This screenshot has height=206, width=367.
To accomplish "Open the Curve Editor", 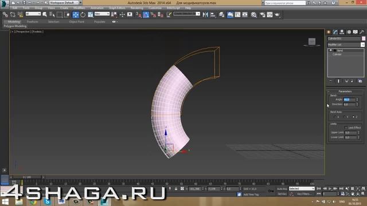I will click(237, 15).
